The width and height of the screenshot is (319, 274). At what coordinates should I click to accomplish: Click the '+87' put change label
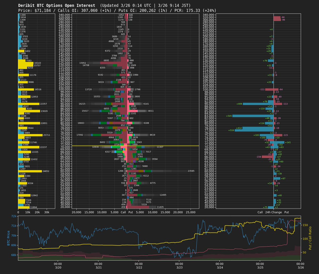[x=283, y=178]
